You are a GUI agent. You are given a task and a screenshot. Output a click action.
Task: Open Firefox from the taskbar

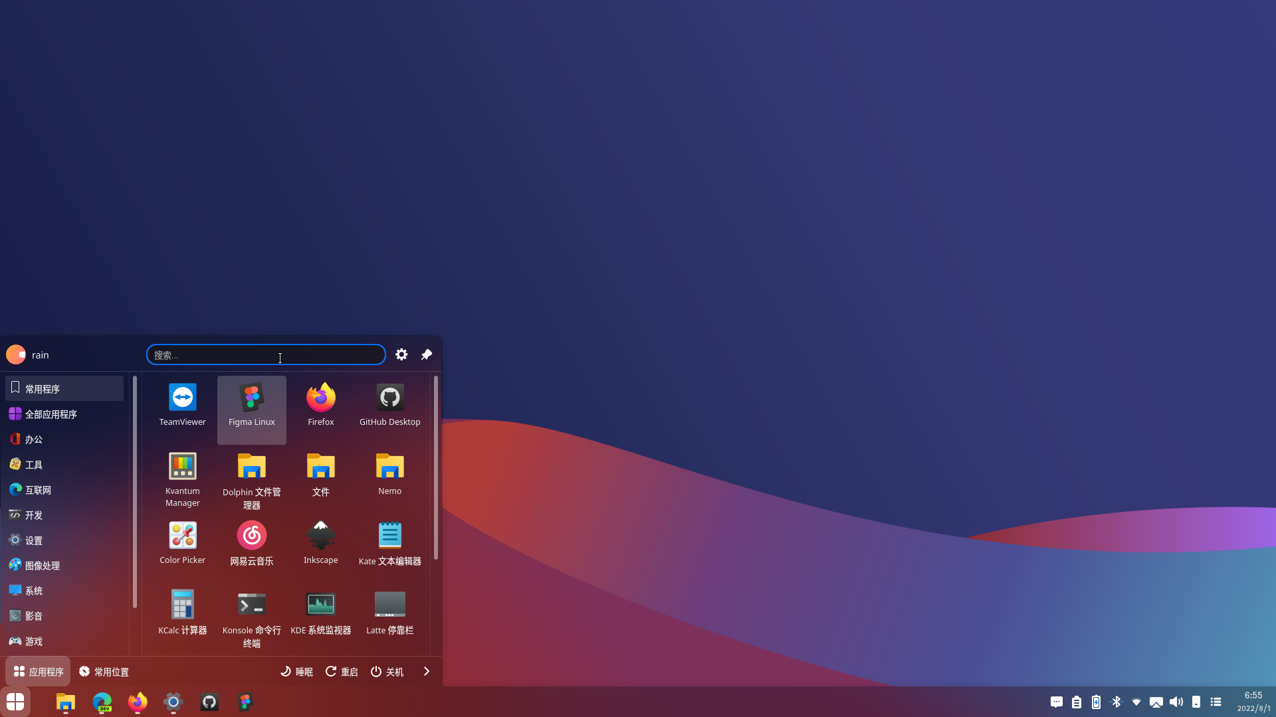[x=138, y=702]
